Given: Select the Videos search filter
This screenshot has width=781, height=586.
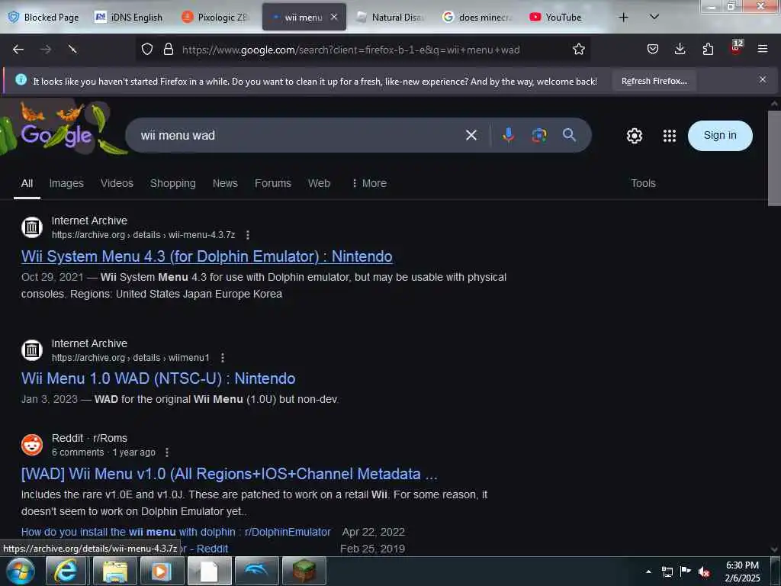Looking at the screenshot, I should [117, 183].
